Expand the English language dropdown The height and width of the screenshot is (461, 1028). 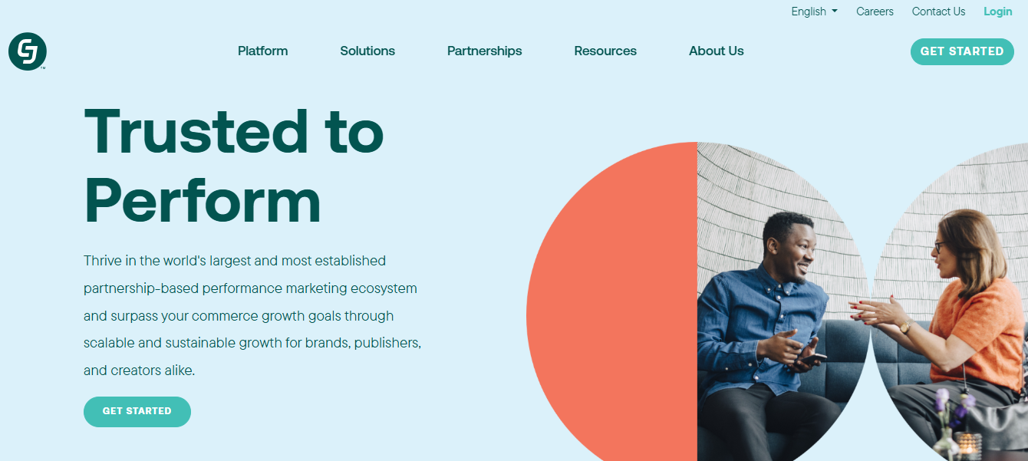coord(809,12)
